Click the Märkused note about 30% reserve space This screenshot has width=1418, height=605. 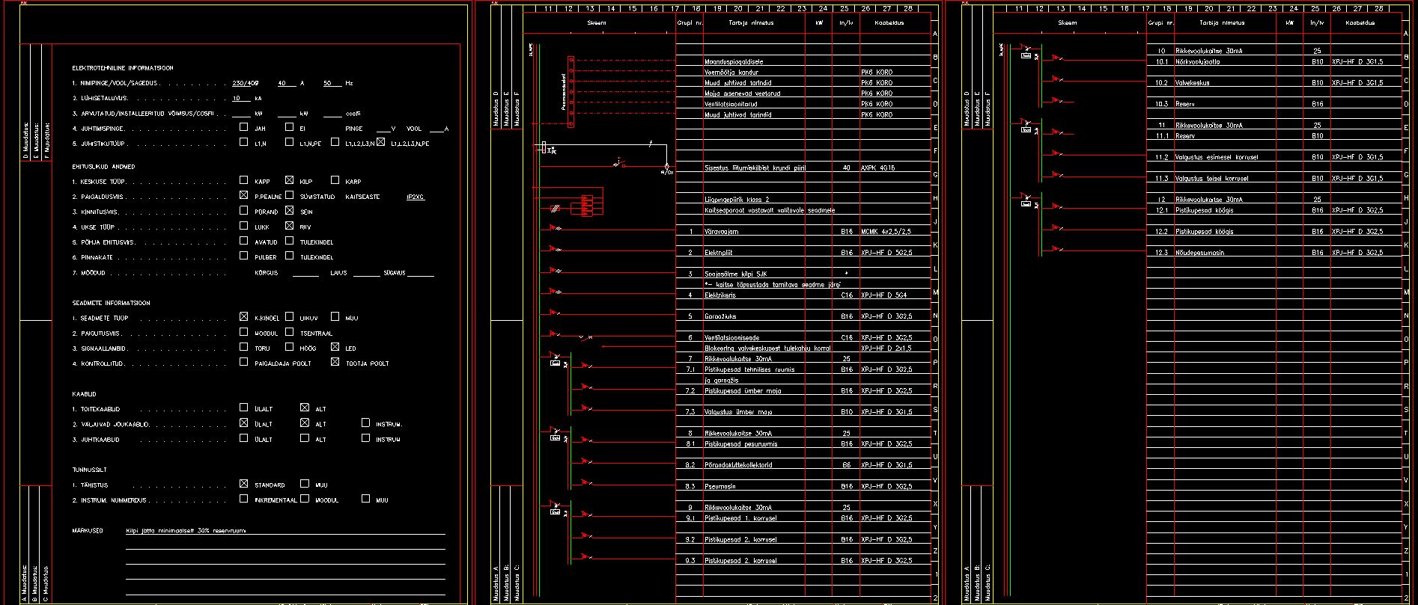tap(186, 531)
